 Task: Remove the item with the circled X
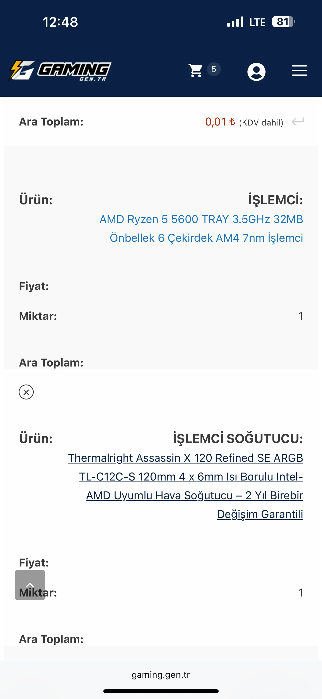click(x=26, y=392)
